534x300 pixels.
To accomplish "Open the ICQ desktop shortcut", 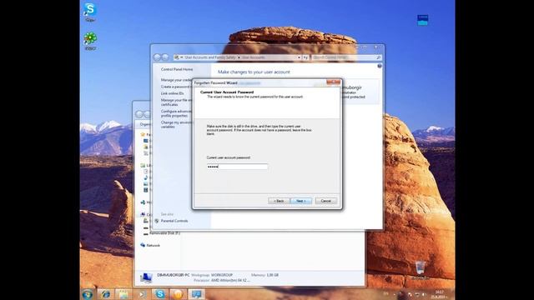I will coord(90,41).
